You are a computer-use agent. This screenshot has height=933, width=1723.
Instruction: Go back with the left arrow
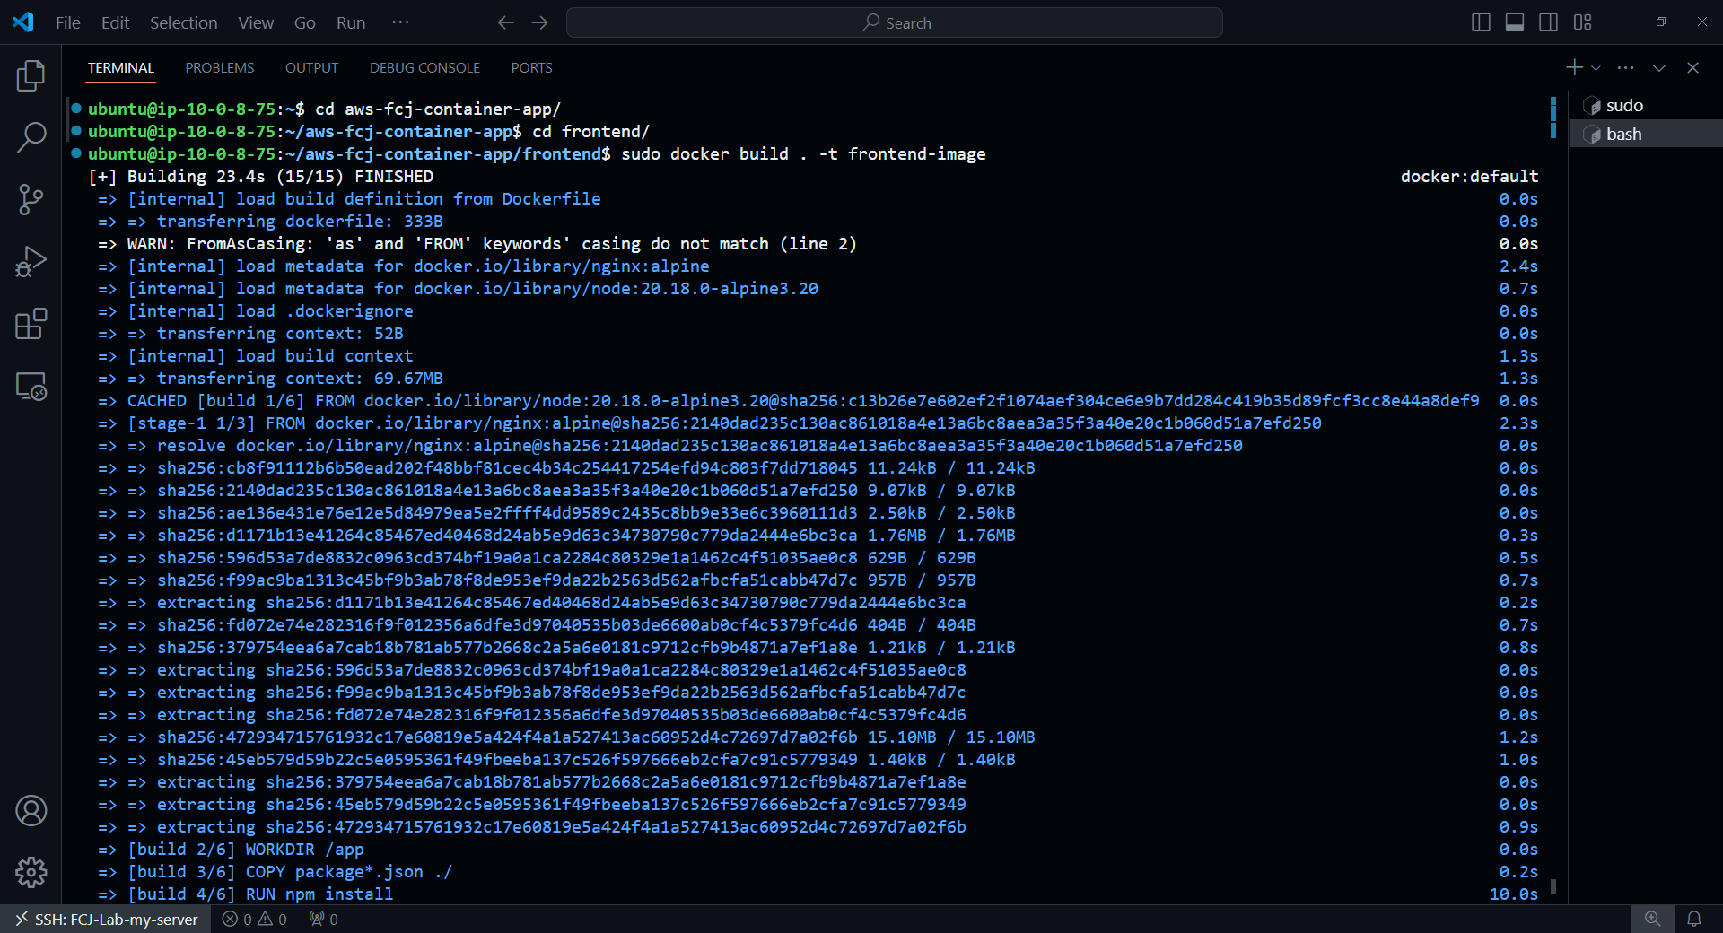click(x=506, y=22)
